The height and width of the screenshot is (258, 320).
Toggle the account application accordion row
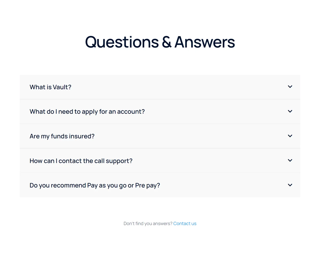(160, 111)
